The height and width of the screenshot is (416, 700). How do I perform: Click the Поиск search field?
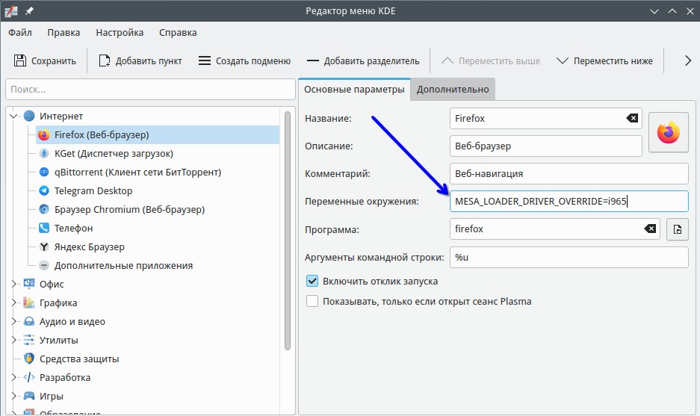(x=150, y=89)
